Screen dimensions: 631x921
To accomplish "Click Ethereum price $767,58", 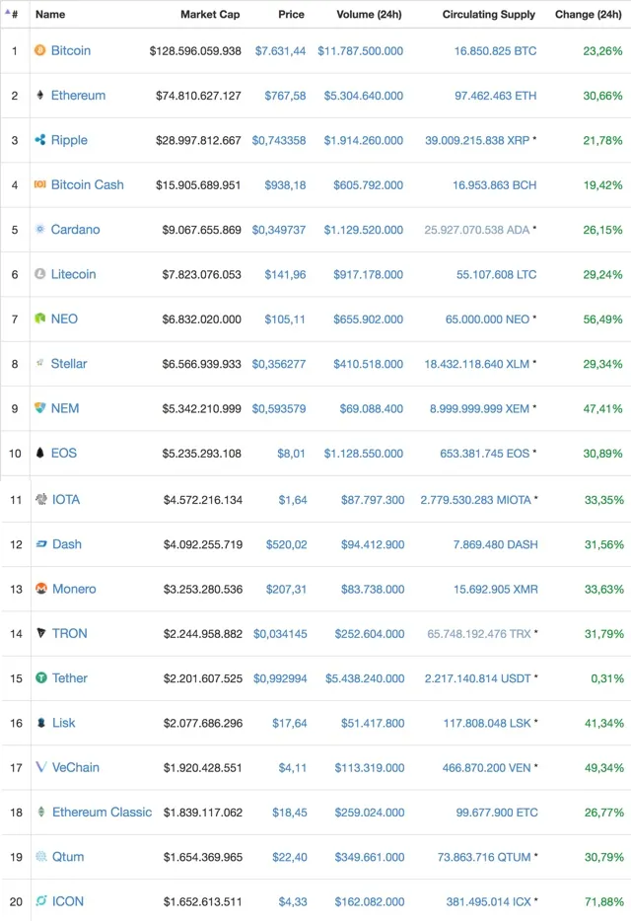I will (x=285, y=96).
